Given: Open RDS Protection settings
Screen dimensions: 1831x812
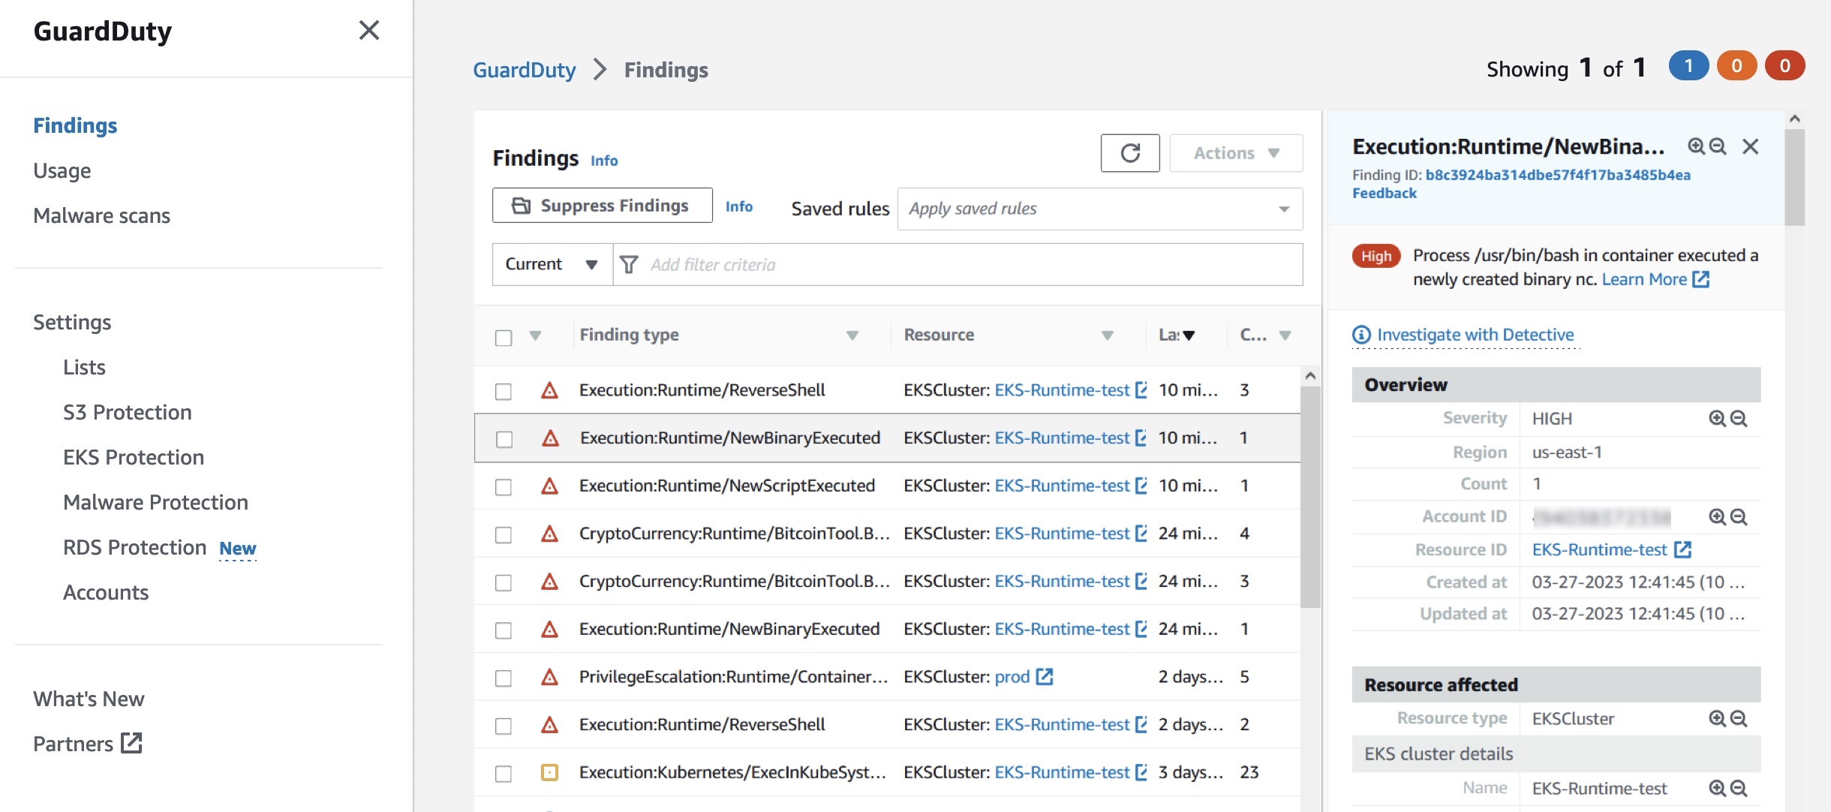Looking at the screenshot, I should (x=135, y=547).
